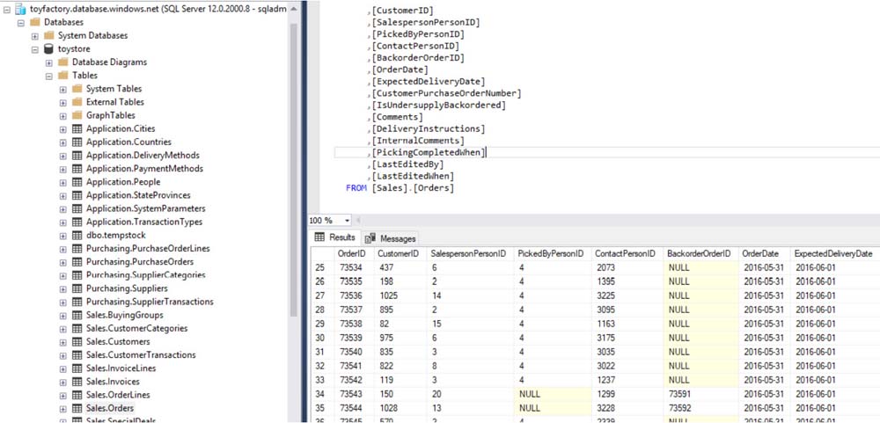Viewport: 880px width, 423px height.
Task: Select the Sales.Invoices table
Action: 112,382
